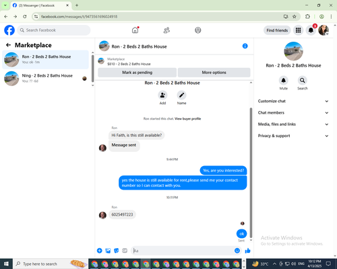
Task: Click Add people icon in chat
Action: (x=162, y=95)
